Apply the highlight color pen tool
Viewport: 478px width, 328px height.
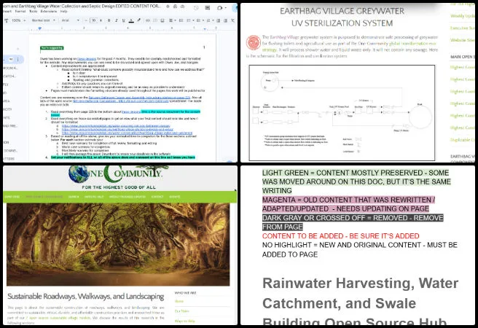click(138, 20)
